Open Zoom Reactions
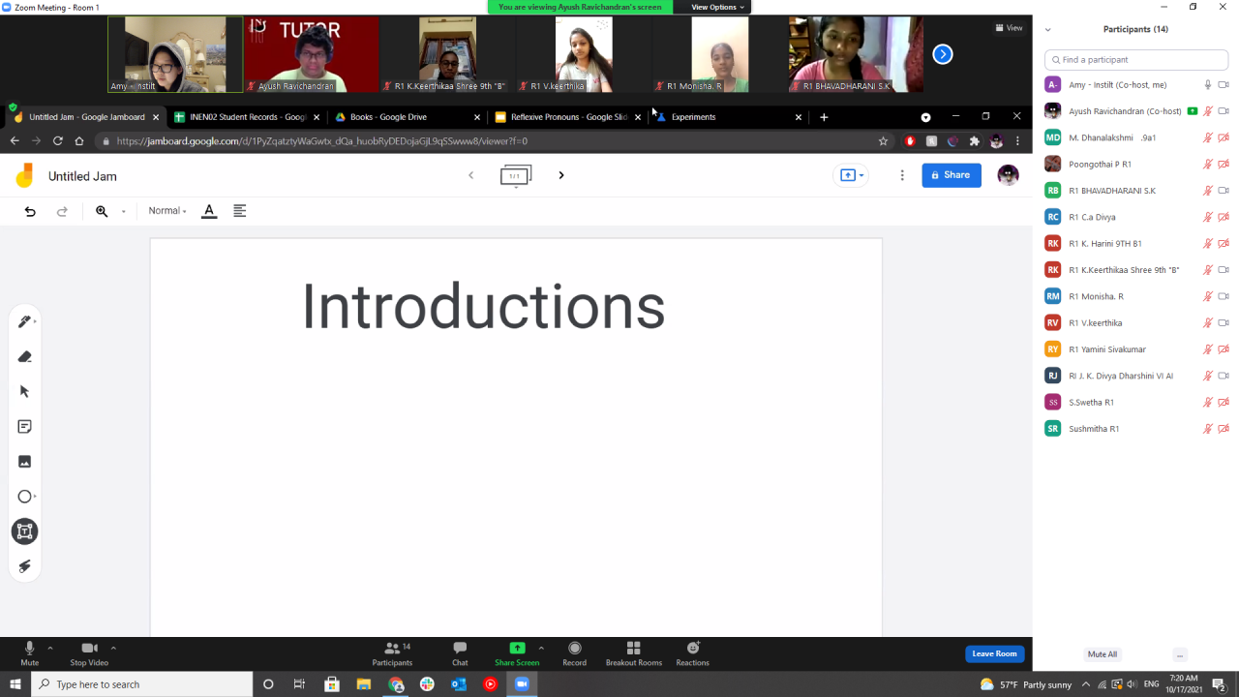Screen dimensions: 1239x697 [x=692, y=653]
